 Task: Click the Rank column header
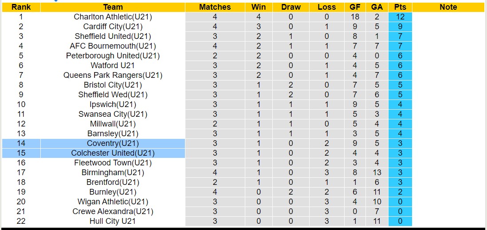tap(21, 7)
